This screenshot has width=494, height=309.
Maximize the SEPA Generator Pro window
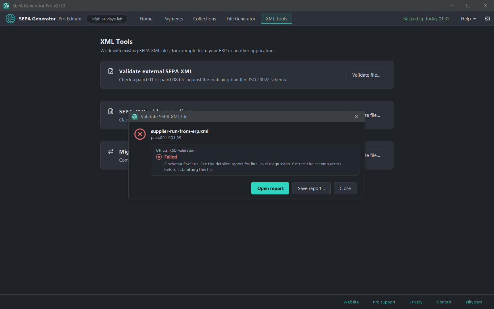468,6
